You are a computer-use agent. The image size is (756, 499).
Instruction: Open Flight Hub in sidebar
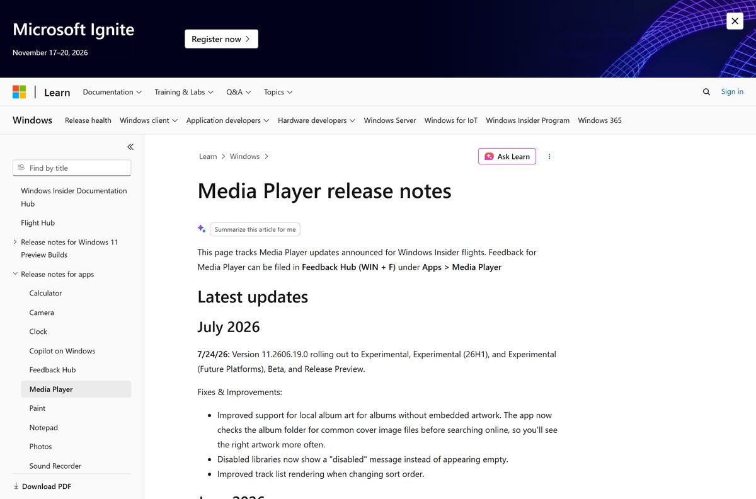click(x=38, y=222)
